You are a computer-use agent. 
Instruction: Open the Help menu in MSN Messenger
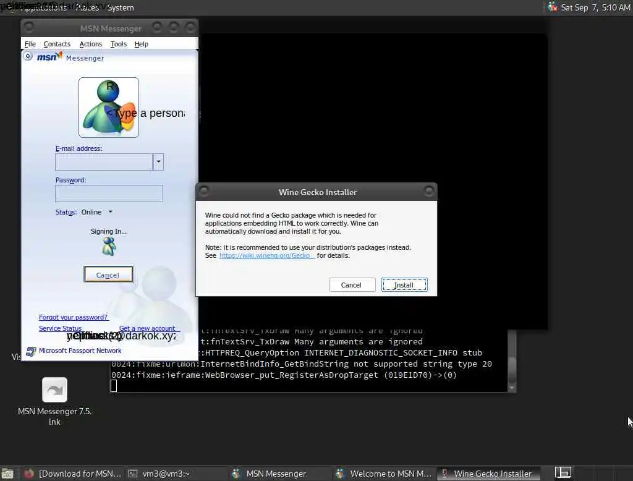click(142, 44)
